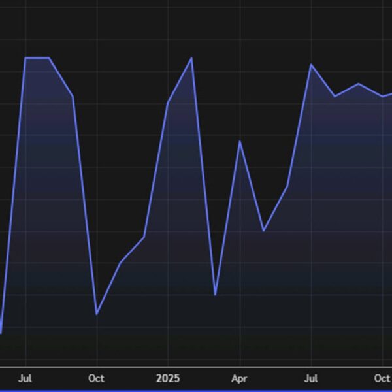The height and width of the screenshot is (392, 392).
Task: Select the Jul 2025 peak data point
Action: coord(311,65)
